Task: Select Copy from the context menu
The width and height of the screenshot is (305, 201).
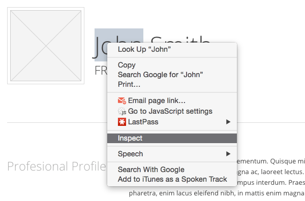Action: 172,65
